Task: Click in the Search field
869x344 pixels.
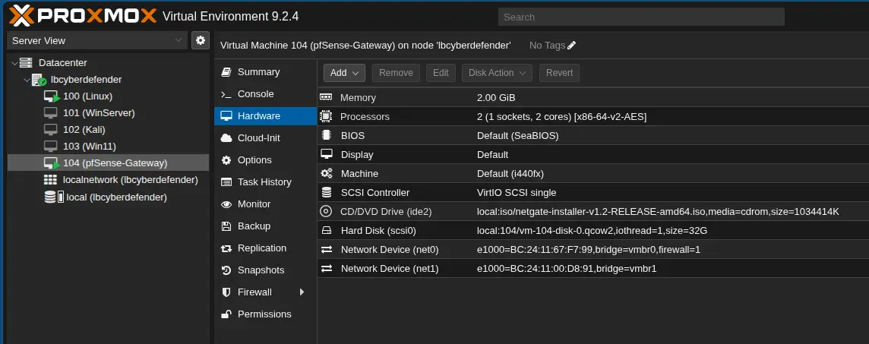Action: pos(641,17)
